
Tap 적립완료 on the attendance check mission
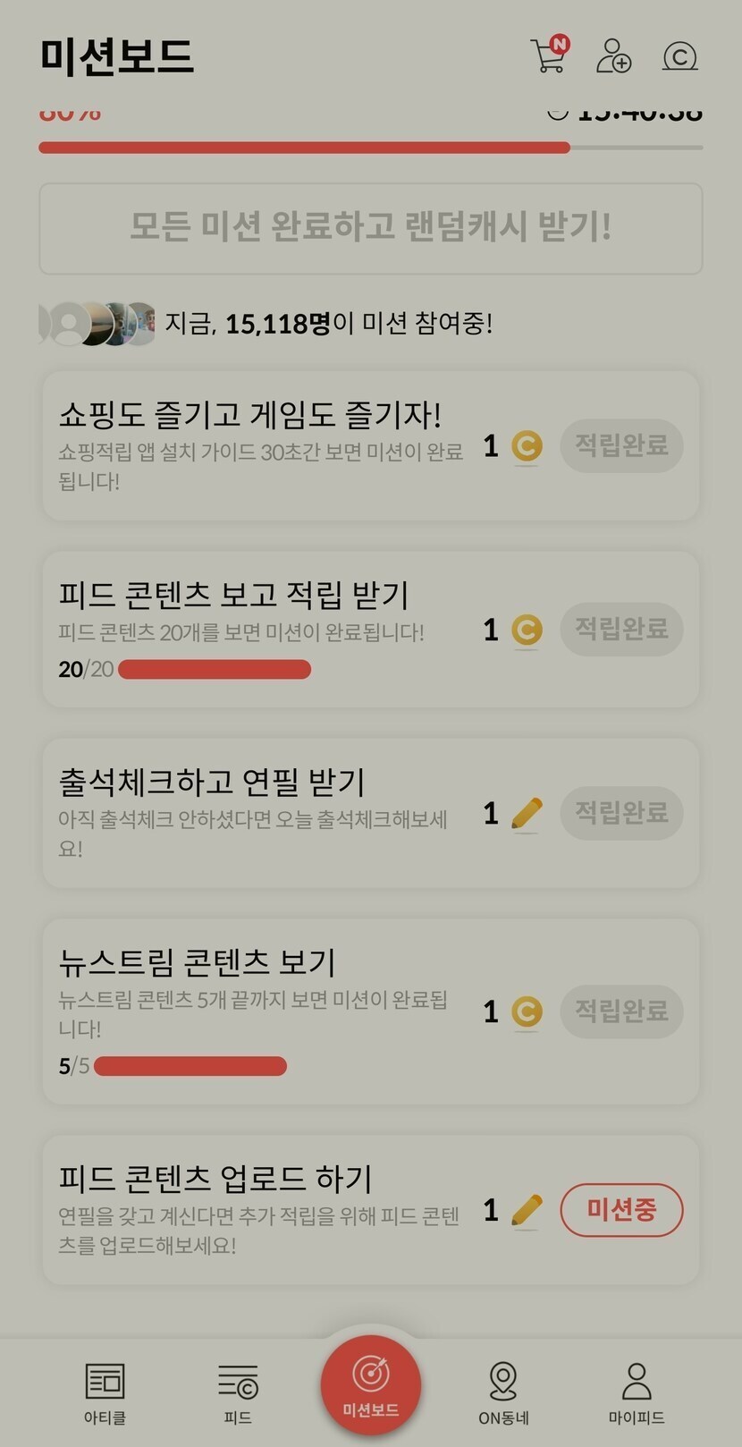(621, 813)
